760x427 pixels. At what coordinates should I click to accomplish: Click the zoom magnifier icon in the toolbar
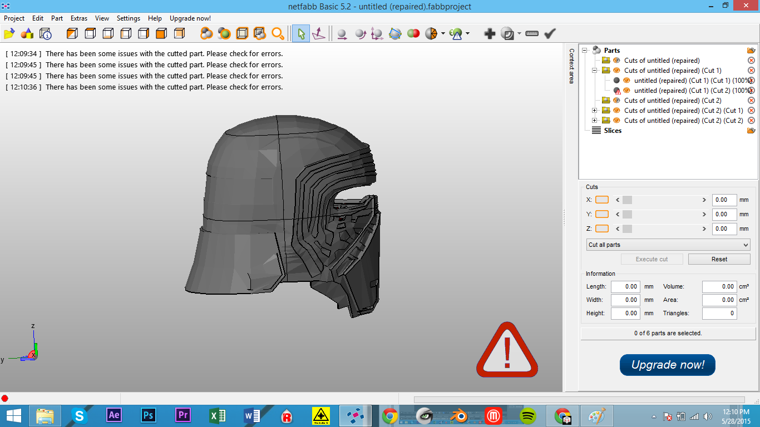click(278, 34)
